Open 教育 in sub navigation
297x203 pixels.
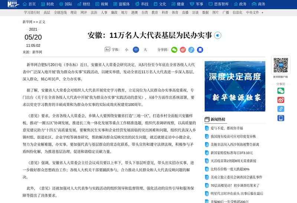click(x=155, y=13)
